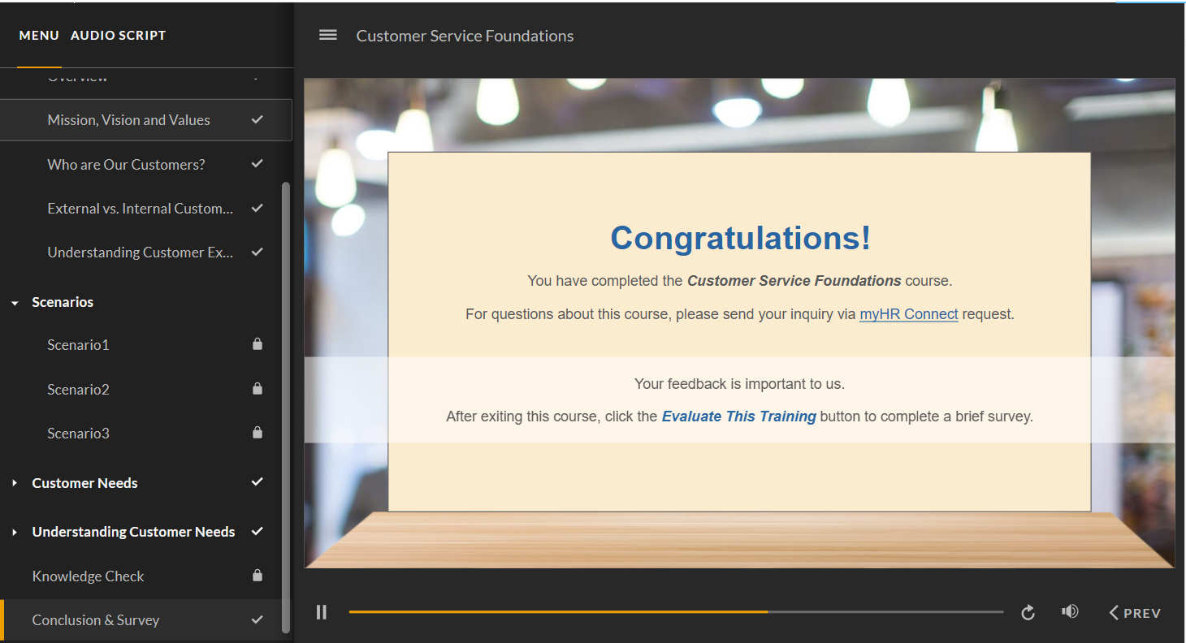Select the MENU tab

click(38, 35)
